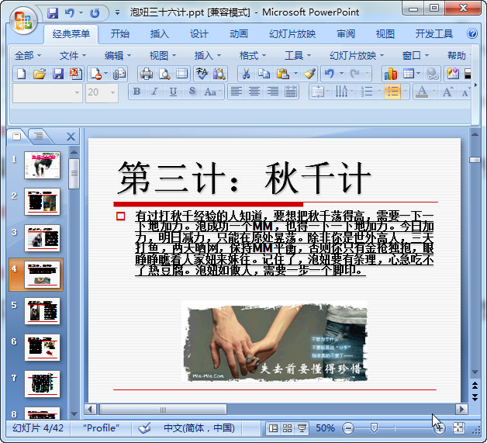The height and width of the screenshot is (443, 487).
Task: Align text left
Action: 237,92
